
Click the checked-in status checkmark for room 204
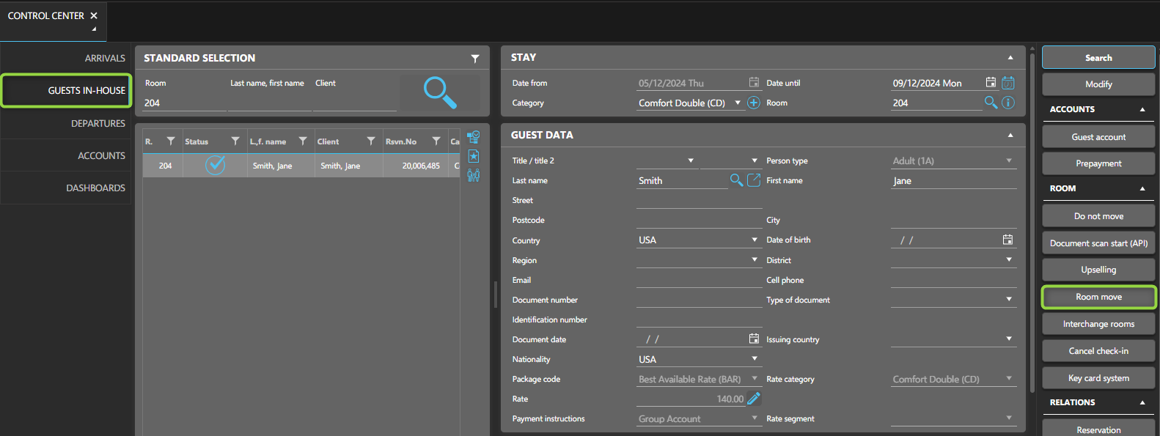[x=215, y=166]
